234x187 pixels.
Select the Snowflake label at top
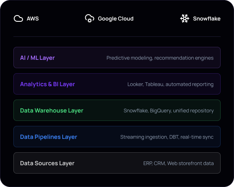coord(207,19)
